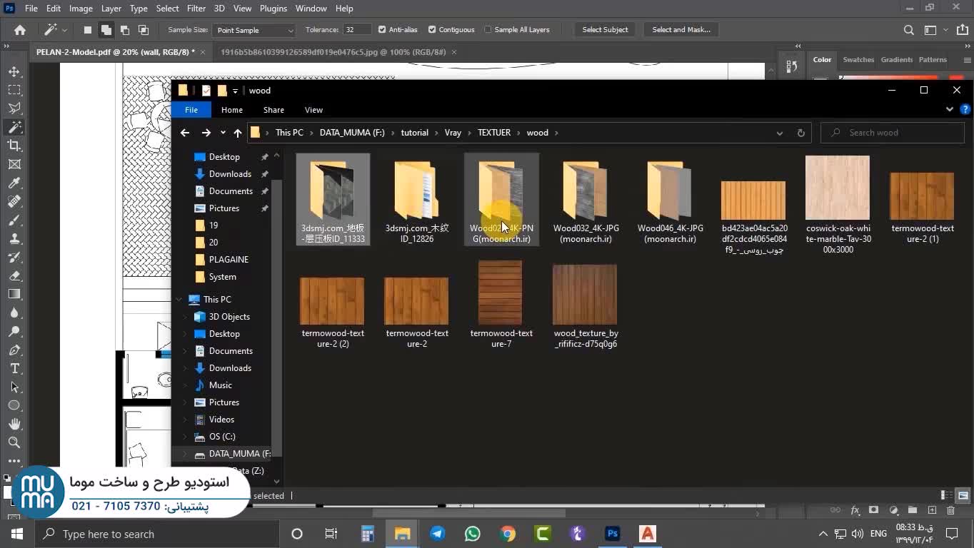Image resolution: width=974 pixels, height=548 pixels.
Task: Select the Horizontal Type tool
Action: point(14,368)
